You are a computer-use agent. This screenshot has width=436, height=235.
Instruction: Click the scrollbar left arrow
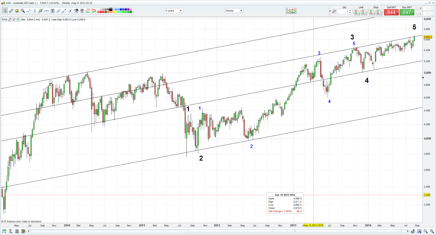[x=28, y=231]
